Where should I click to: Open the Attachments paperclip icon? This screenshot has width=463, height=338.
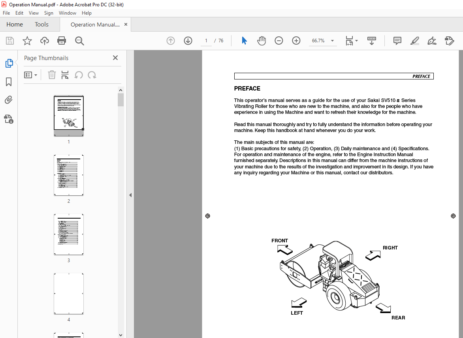pos(9,100)
